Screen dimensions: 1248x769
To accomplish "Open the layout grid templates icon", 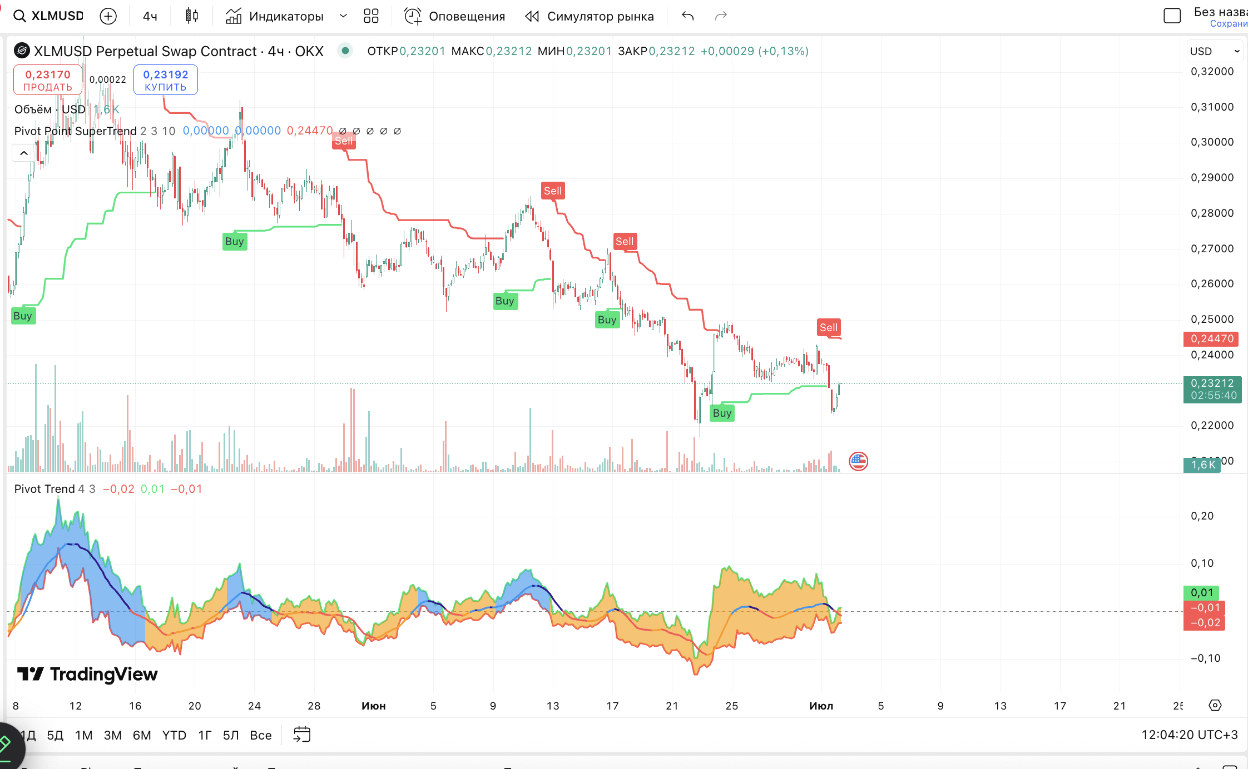I will point(371,16).
